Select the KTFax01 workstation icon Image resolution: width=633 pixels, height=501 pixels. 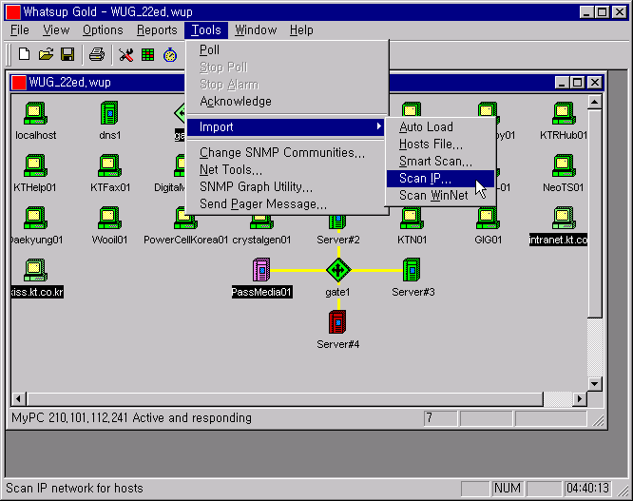pyautogui.click(x=110, y=165)
